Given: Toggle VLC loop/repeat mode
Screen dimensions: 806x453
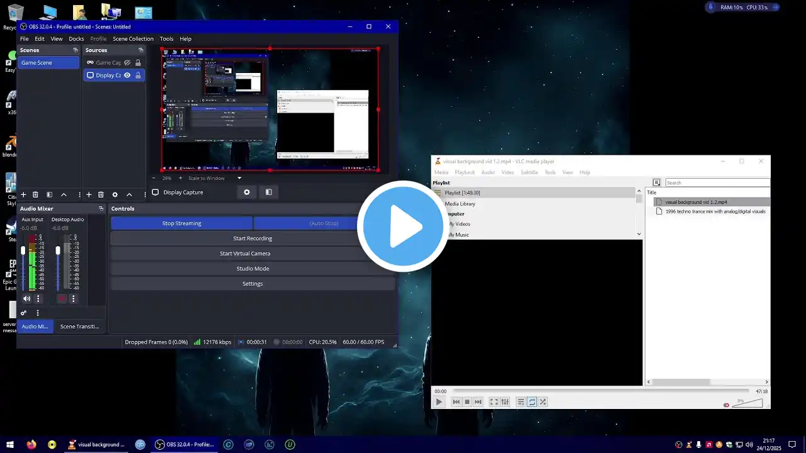Looking at the screenshot, I should 532,402.
